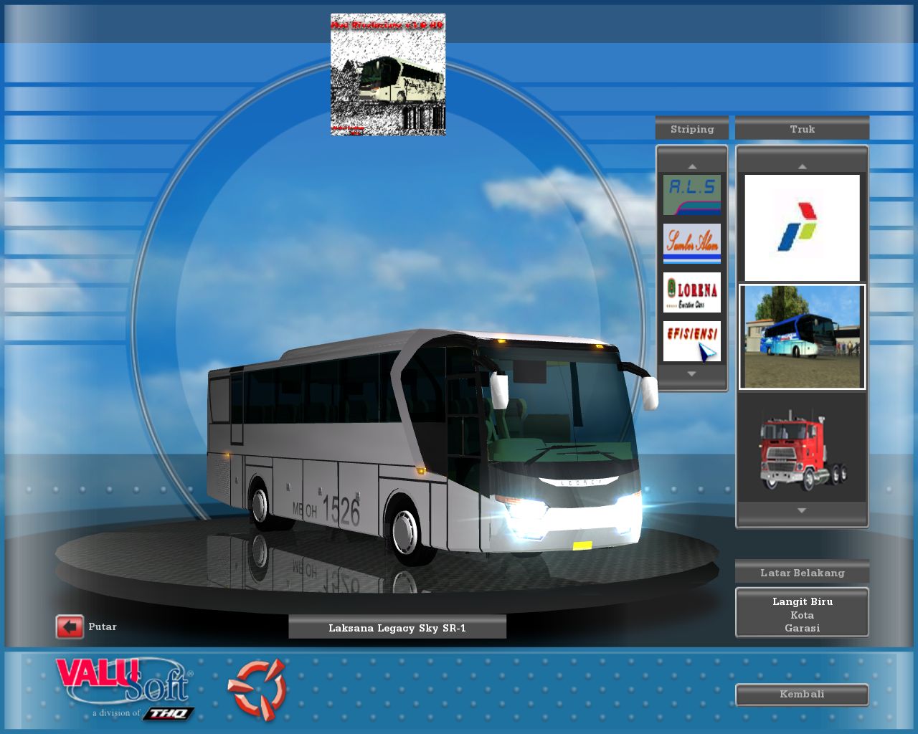Click the red Putar rotate arrow
This screenshot has height=734, width=918.
coord(70,627)
